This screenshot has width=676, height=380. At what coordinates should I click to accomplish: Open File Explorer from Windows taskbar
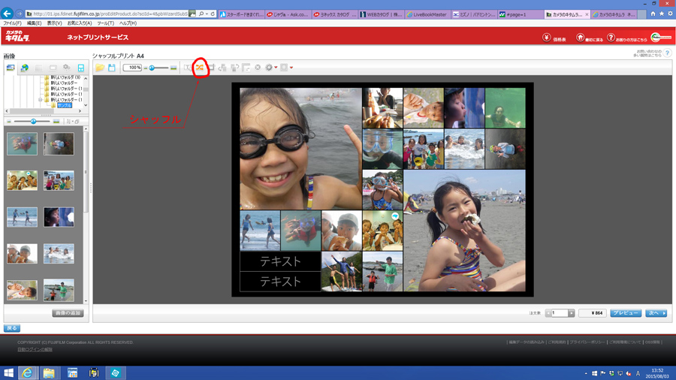[49, 372]
